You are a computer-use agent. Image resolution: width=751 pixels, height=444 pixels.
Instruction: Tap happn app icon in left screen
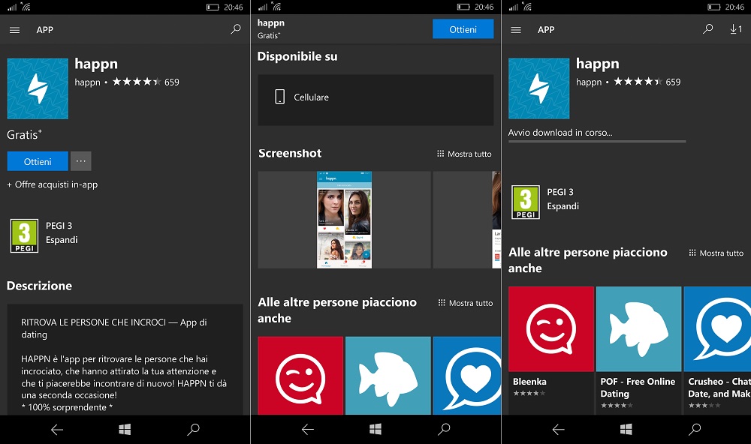click(x=38, y=88)
